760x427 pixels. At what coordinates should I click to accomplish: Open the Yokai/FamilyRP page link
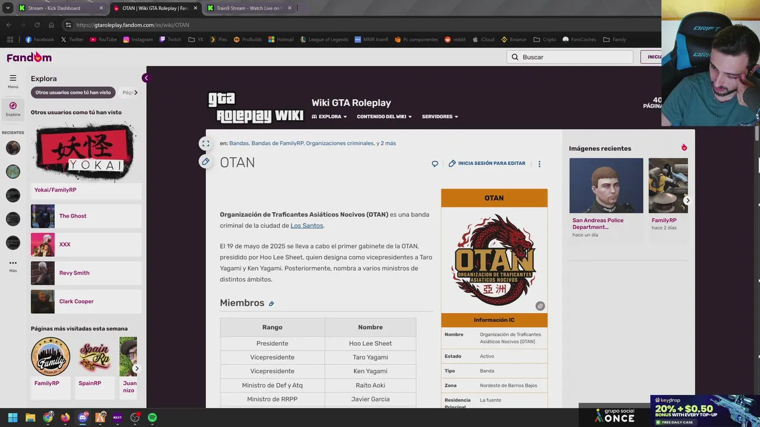pos(55,190)
